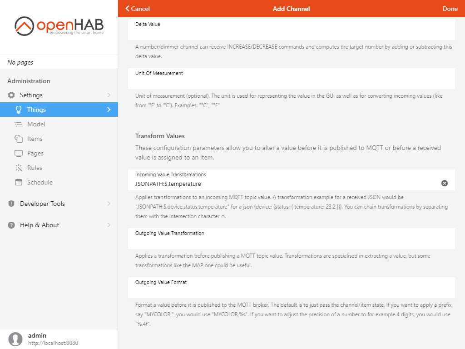
Task: Focus the Delta Value input field
Action: tap(291, 33)
